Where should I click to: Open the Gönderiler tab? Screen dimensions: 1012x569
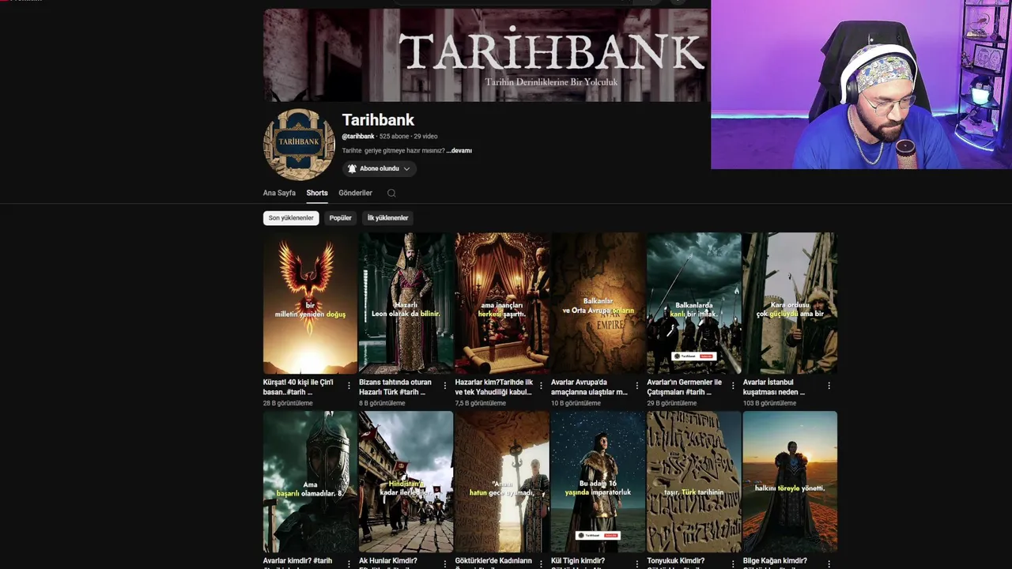(x=355, y=193)
